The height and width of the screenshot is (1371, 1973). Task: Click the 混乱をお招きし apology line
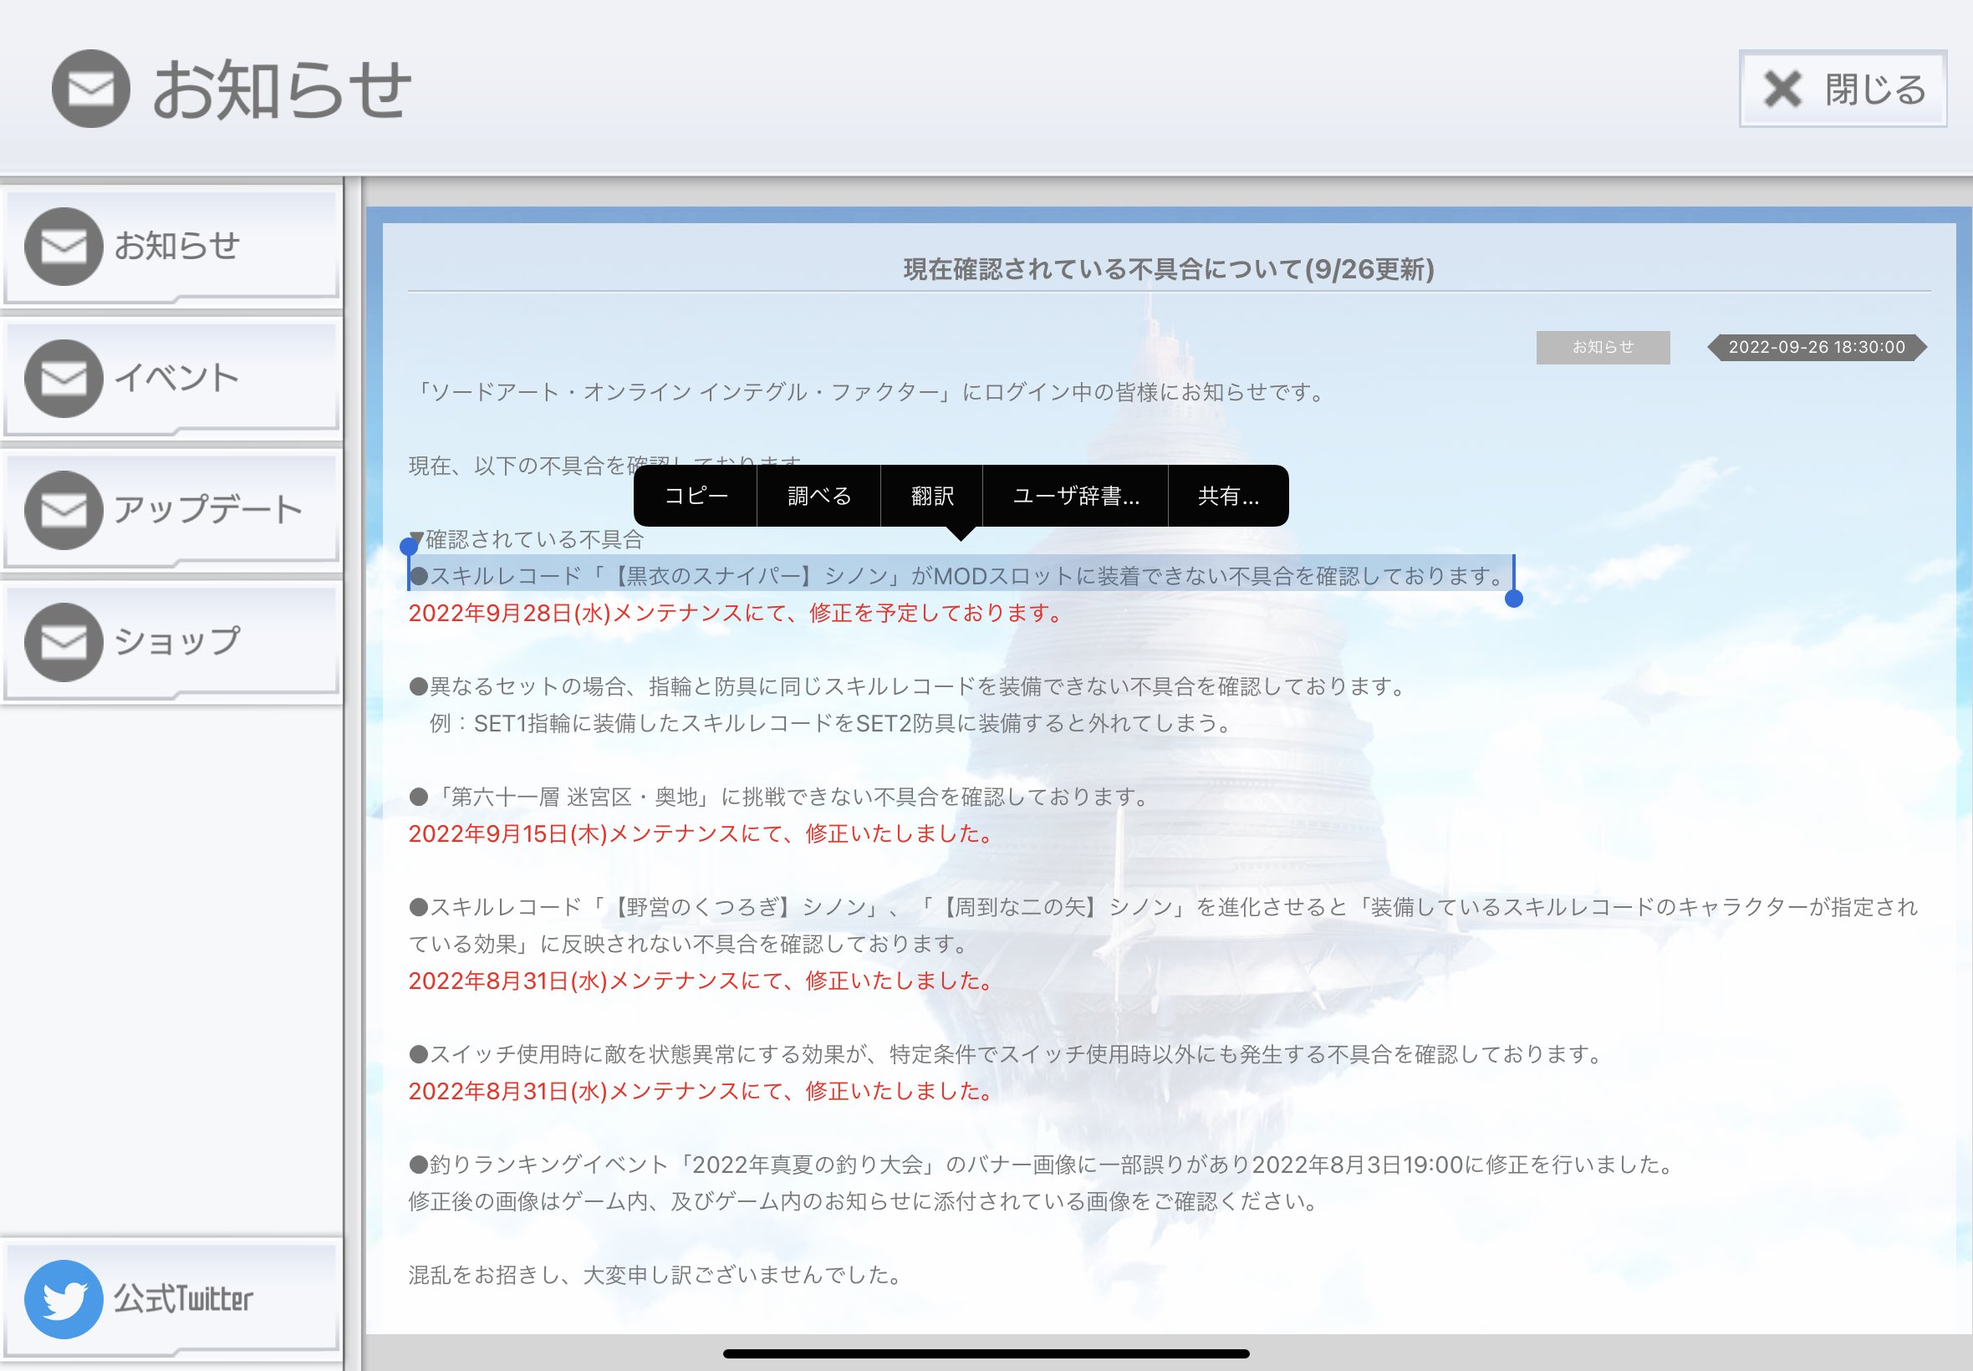pyautogui.click(x=656, y=1275)
